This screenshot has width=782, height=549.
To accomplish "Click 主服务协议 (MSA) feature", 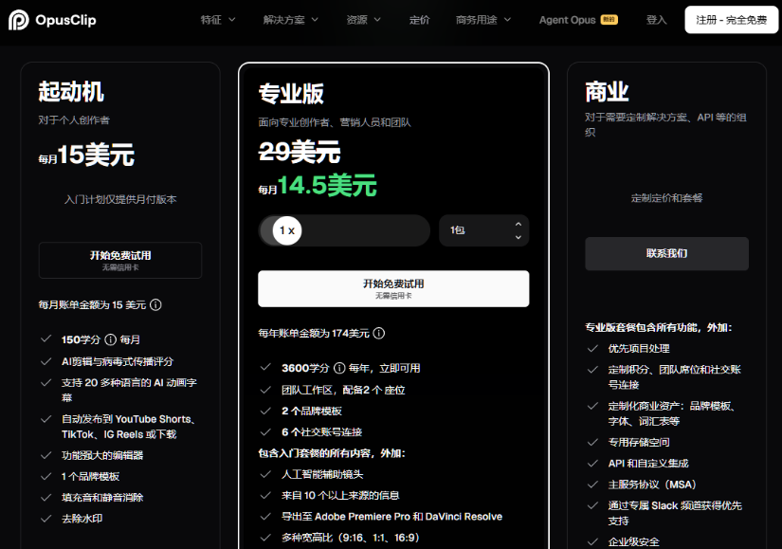I will click(x=652, y=485).
